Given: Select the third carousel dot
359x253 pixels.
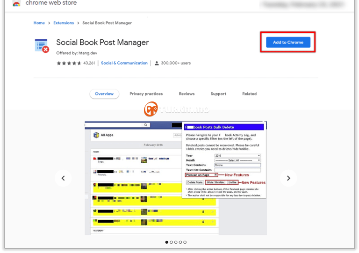Looking at the screenshot, I should click(176, 242).
